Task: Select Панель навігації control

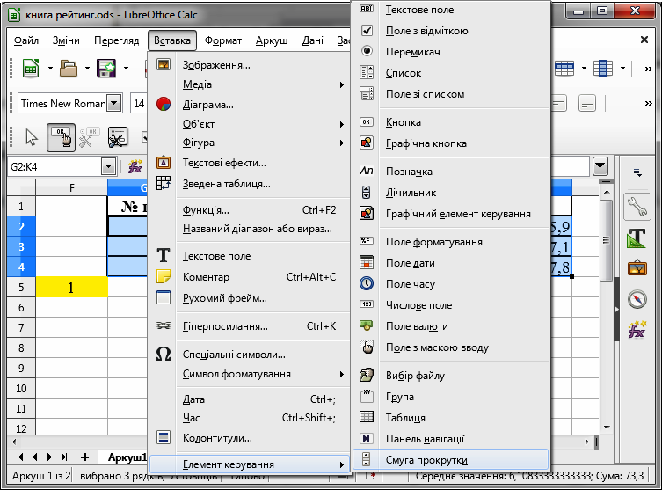Action: point(450,439)
